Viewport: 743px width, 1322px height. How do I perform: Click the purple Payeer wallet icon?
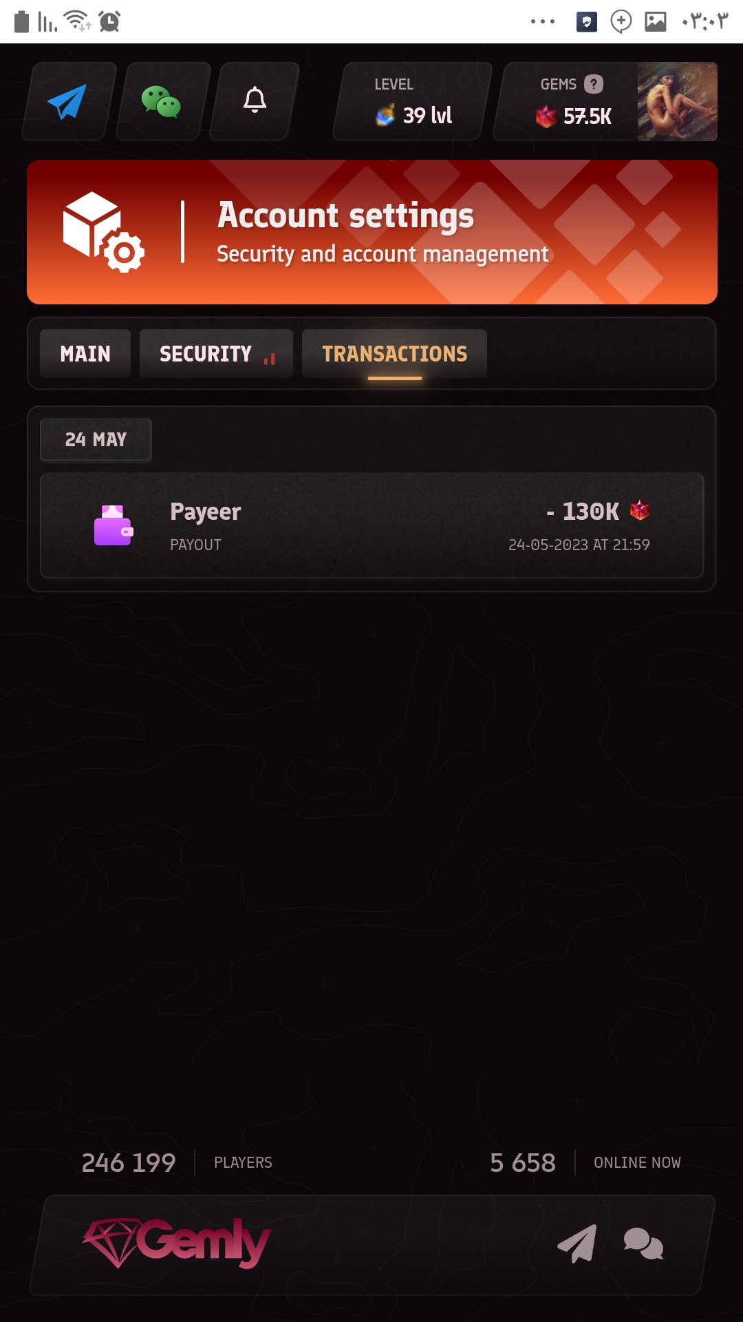tap(114, 525)
